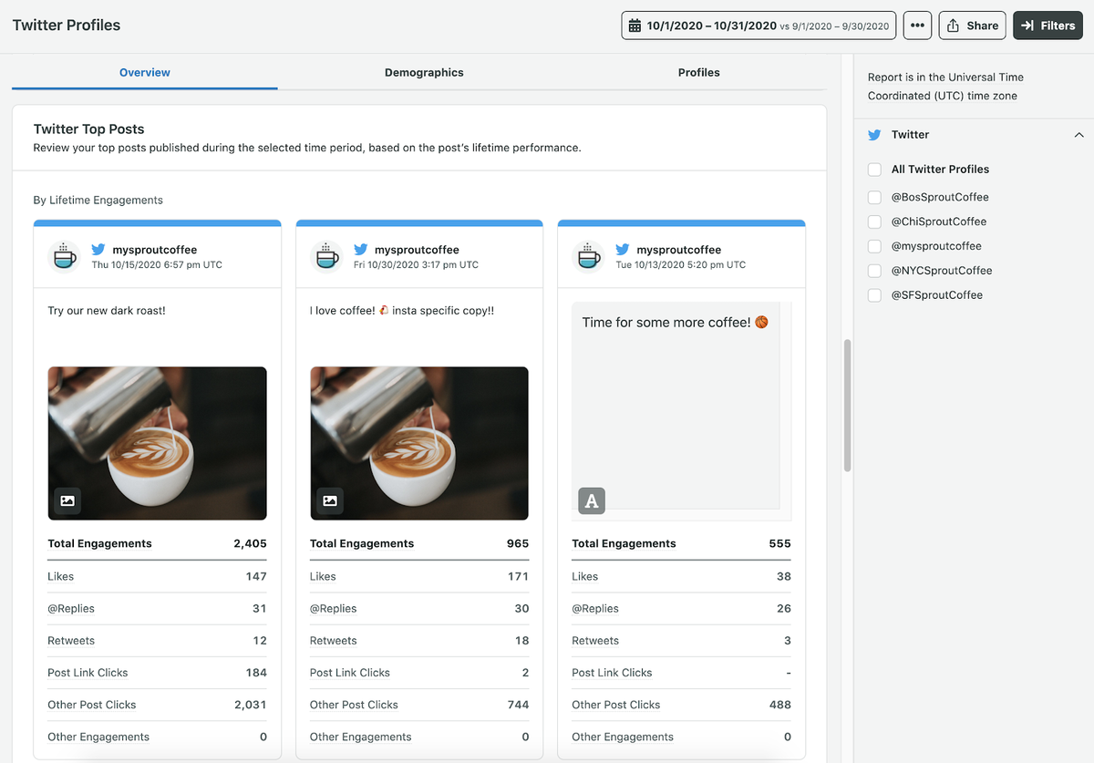Click Twitter bird icon on 10/13/2020 post
This screenshot has height=763, width=1094.
coord(623,250)
